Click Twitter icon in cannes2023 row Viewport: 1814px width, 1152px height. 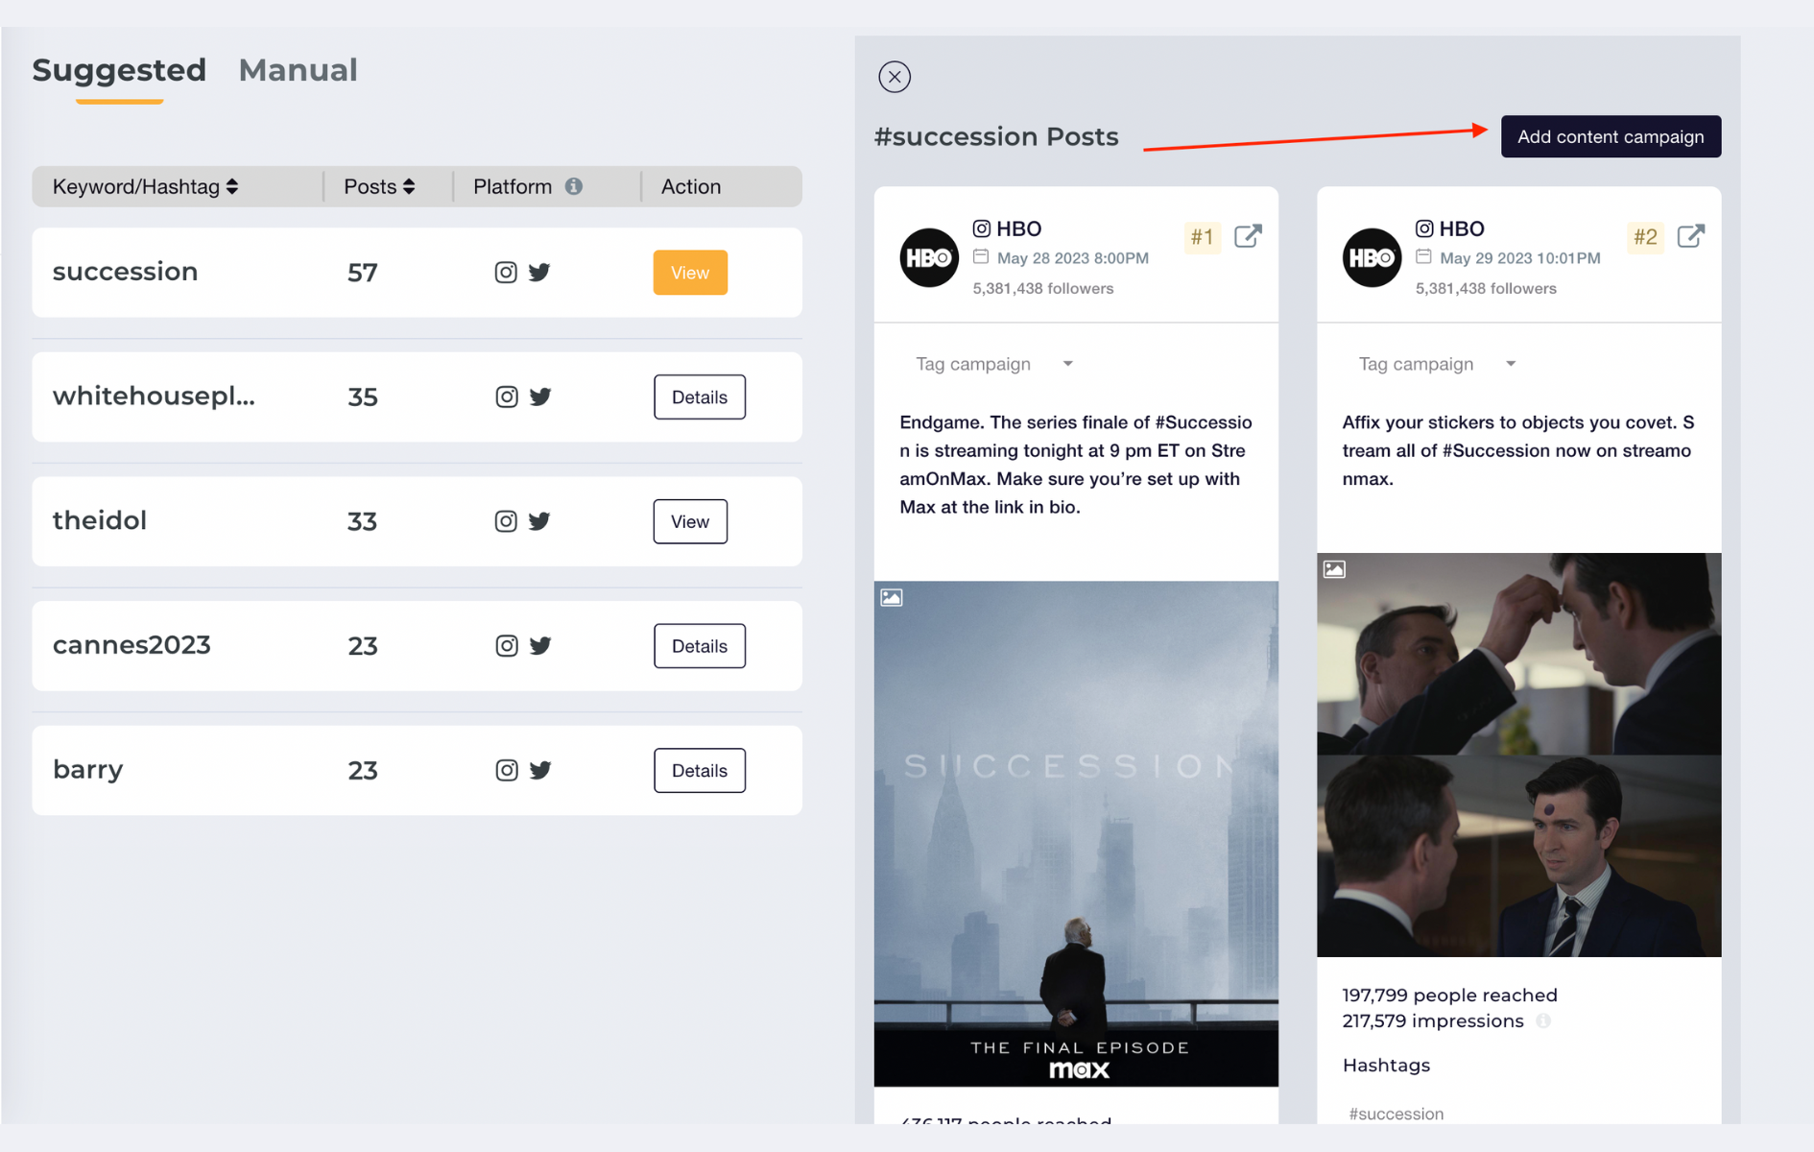[540, 646]
